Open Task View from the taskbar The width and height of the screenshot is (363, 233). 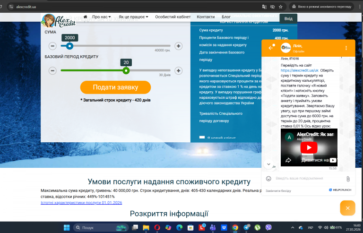coord(135,227)
